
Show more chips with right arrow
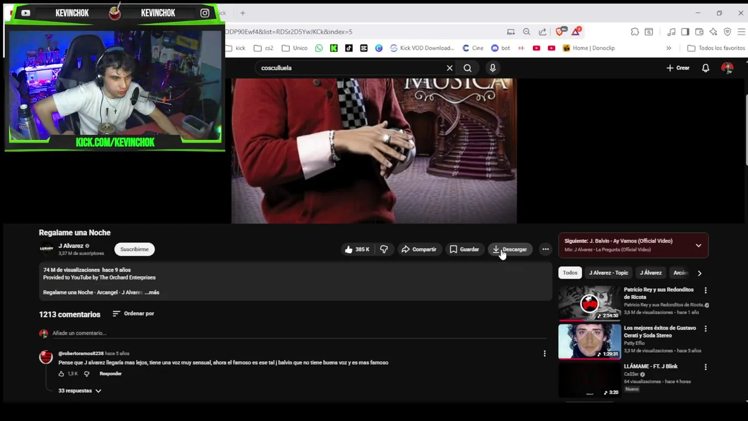699,273
